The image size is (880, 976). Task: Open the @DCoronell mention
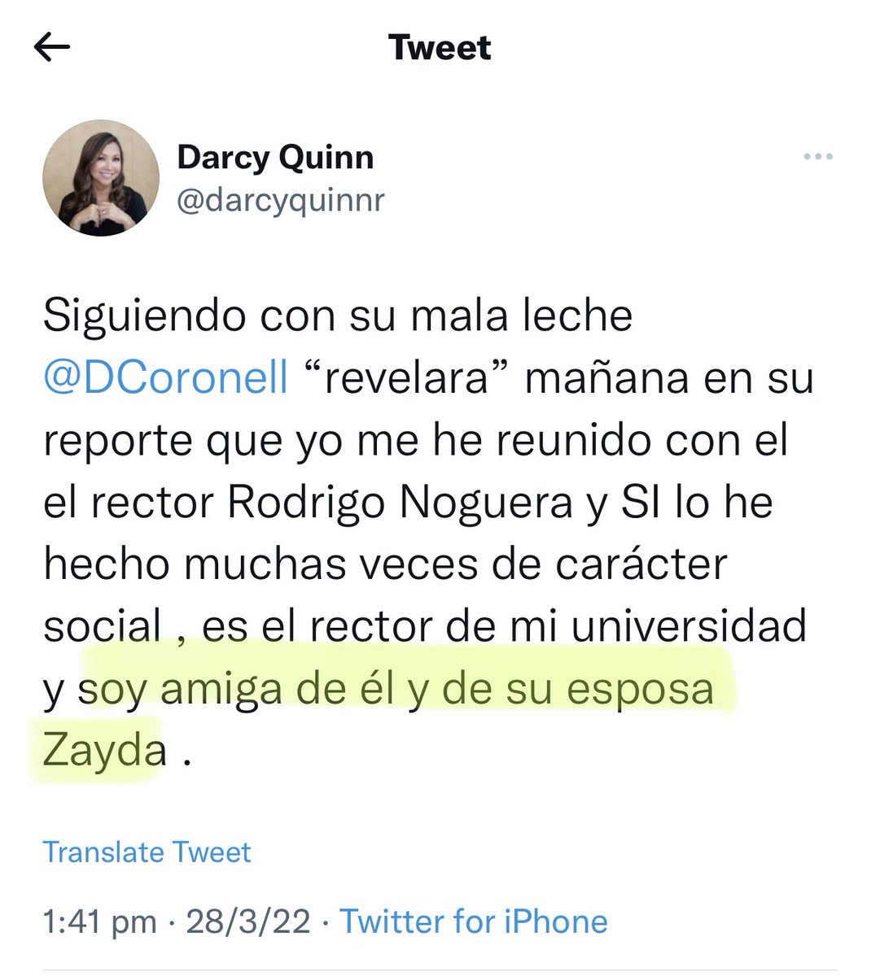point(166,378)
